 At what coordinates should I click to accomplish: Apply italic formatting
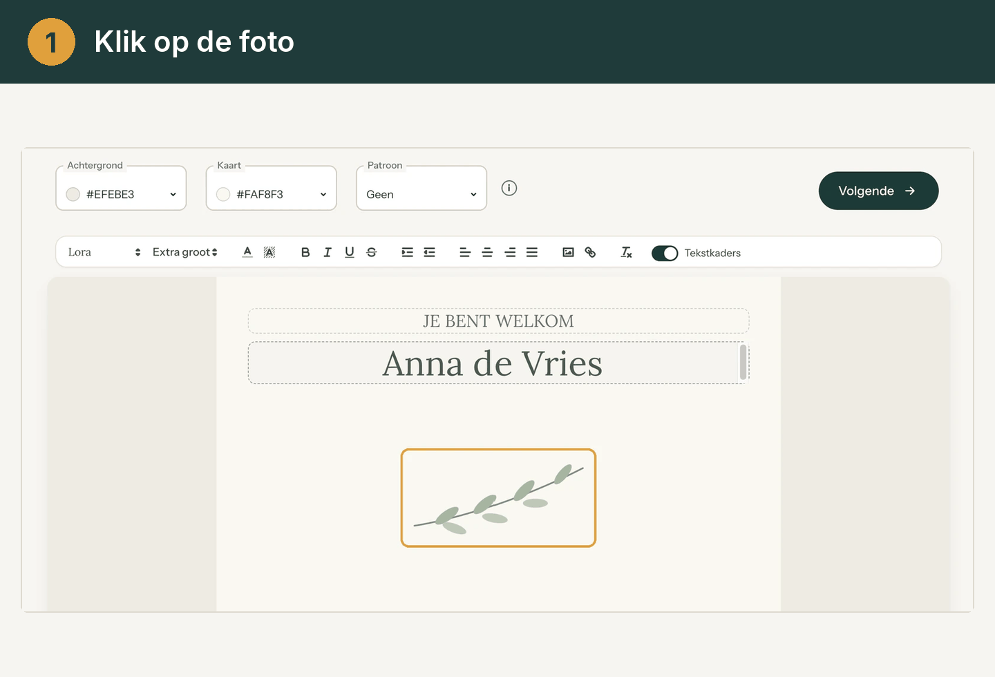pyautogui.click(x=328, y=252)
